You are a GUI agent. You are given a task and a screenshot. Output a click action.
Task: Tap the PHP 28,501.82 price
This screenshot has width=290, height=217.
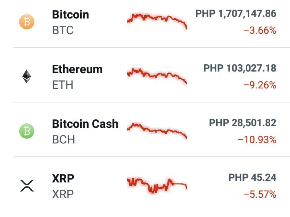[242, 123]
